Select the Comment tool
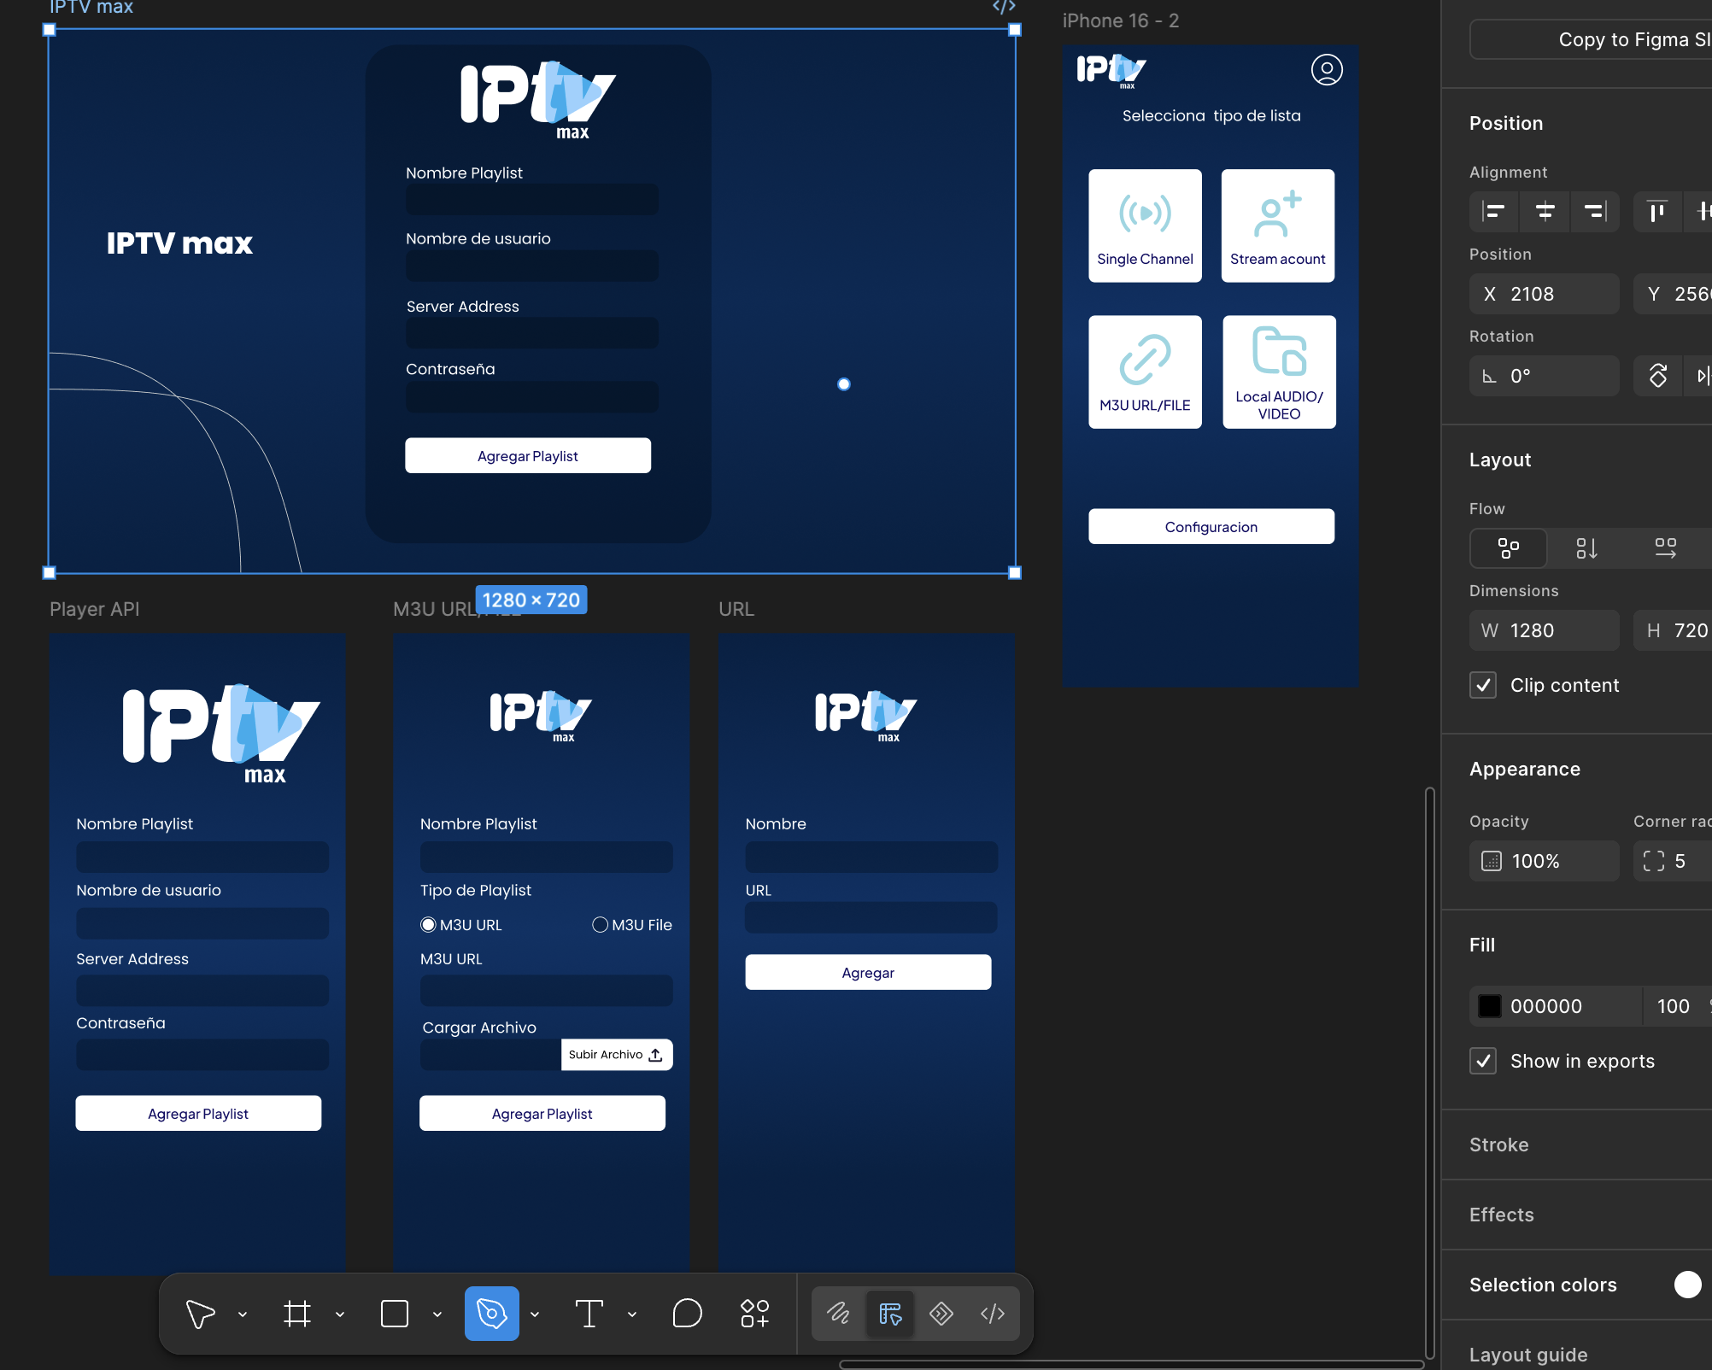This screenshot has height=1370, width=1712. click(687, 1314)
